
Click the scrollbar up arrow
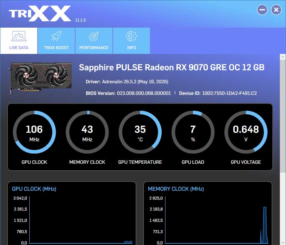[283, 57]
